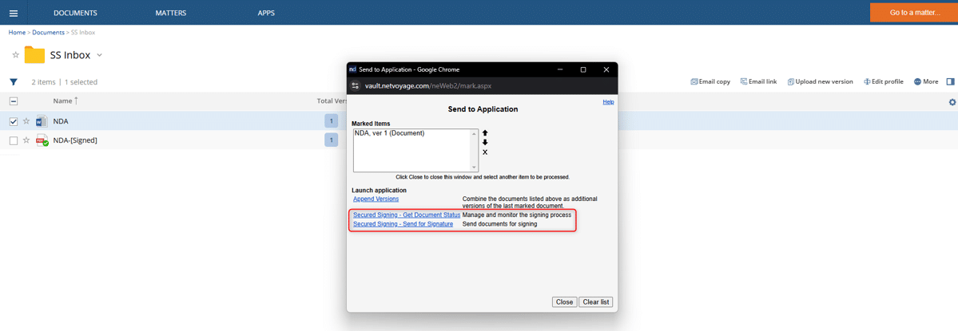The width and height of the screenshot is (958, 331).
Task: Toggle the select-all header checkbox
Action: tap(14, 101)
